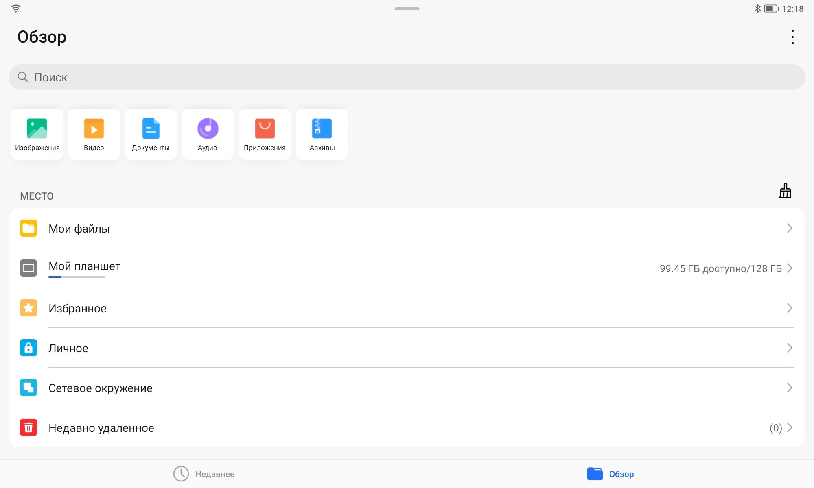Viewport: 814px width, 488px height.
Task: Open the three-dot overflow menu
Action: (792, 37)
